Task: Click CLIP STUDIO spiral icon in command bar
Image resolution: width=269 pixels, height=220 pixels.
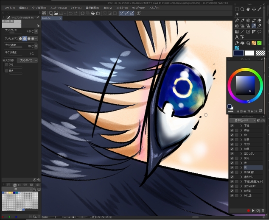Action: (x=44, y=14)
